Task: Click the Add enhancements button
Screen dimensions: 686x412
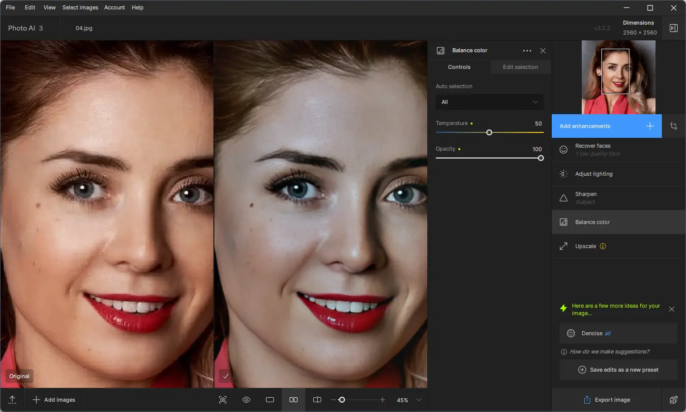Action: click(606, 126)
